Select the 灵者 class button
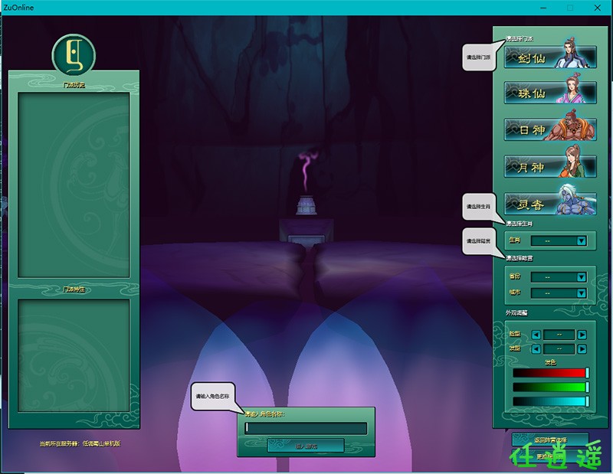Image resolution: width=613 pixels, height=474 pixels. click(x=550, y=204)
